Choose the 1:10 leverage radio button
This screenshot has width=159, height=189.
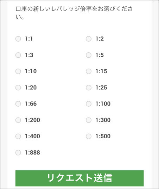pyautogui.click(x=18, y=71)
